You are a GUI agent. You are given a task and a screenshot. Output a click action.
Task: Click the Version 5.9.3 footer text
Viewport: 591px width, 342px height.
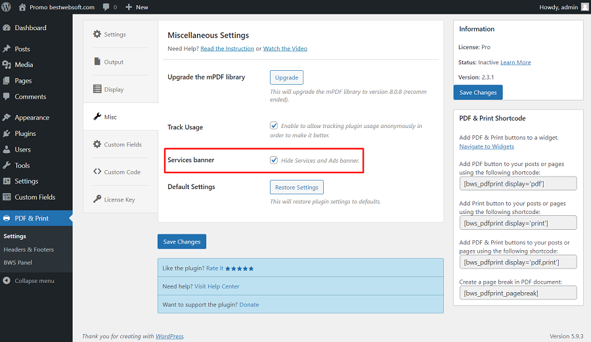566,336
